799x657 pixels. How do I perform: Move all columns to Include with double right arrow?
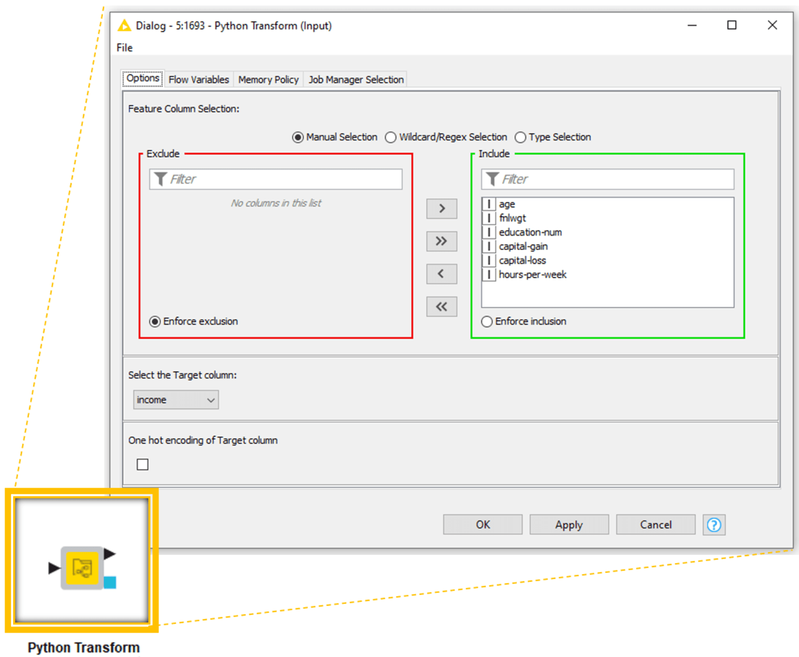click(442, 241)
